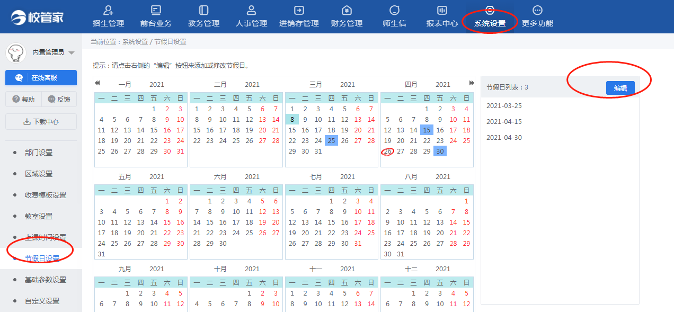Click the 十月 2021 month header
The image size is (674, 312).
point(236,269)
